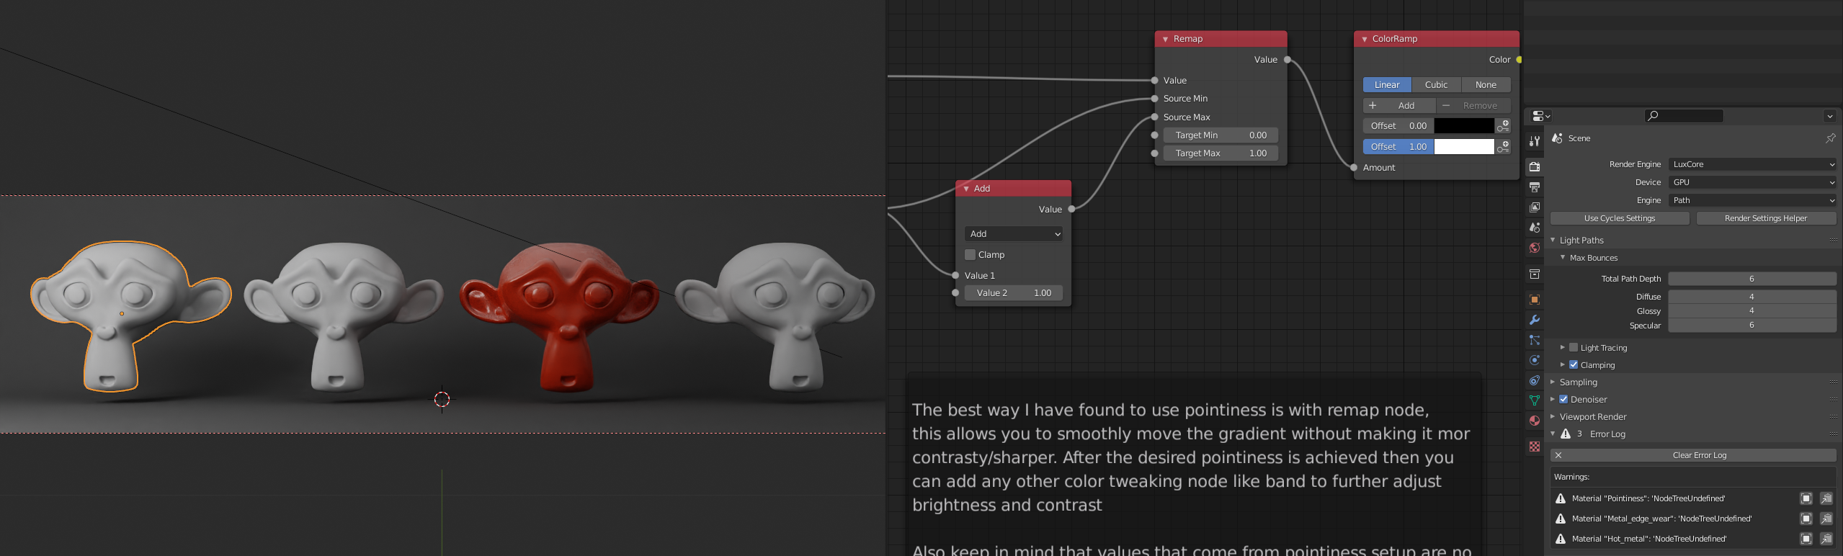
Task: Open the Render Engine dropdown
Action: pos(1751,164)
